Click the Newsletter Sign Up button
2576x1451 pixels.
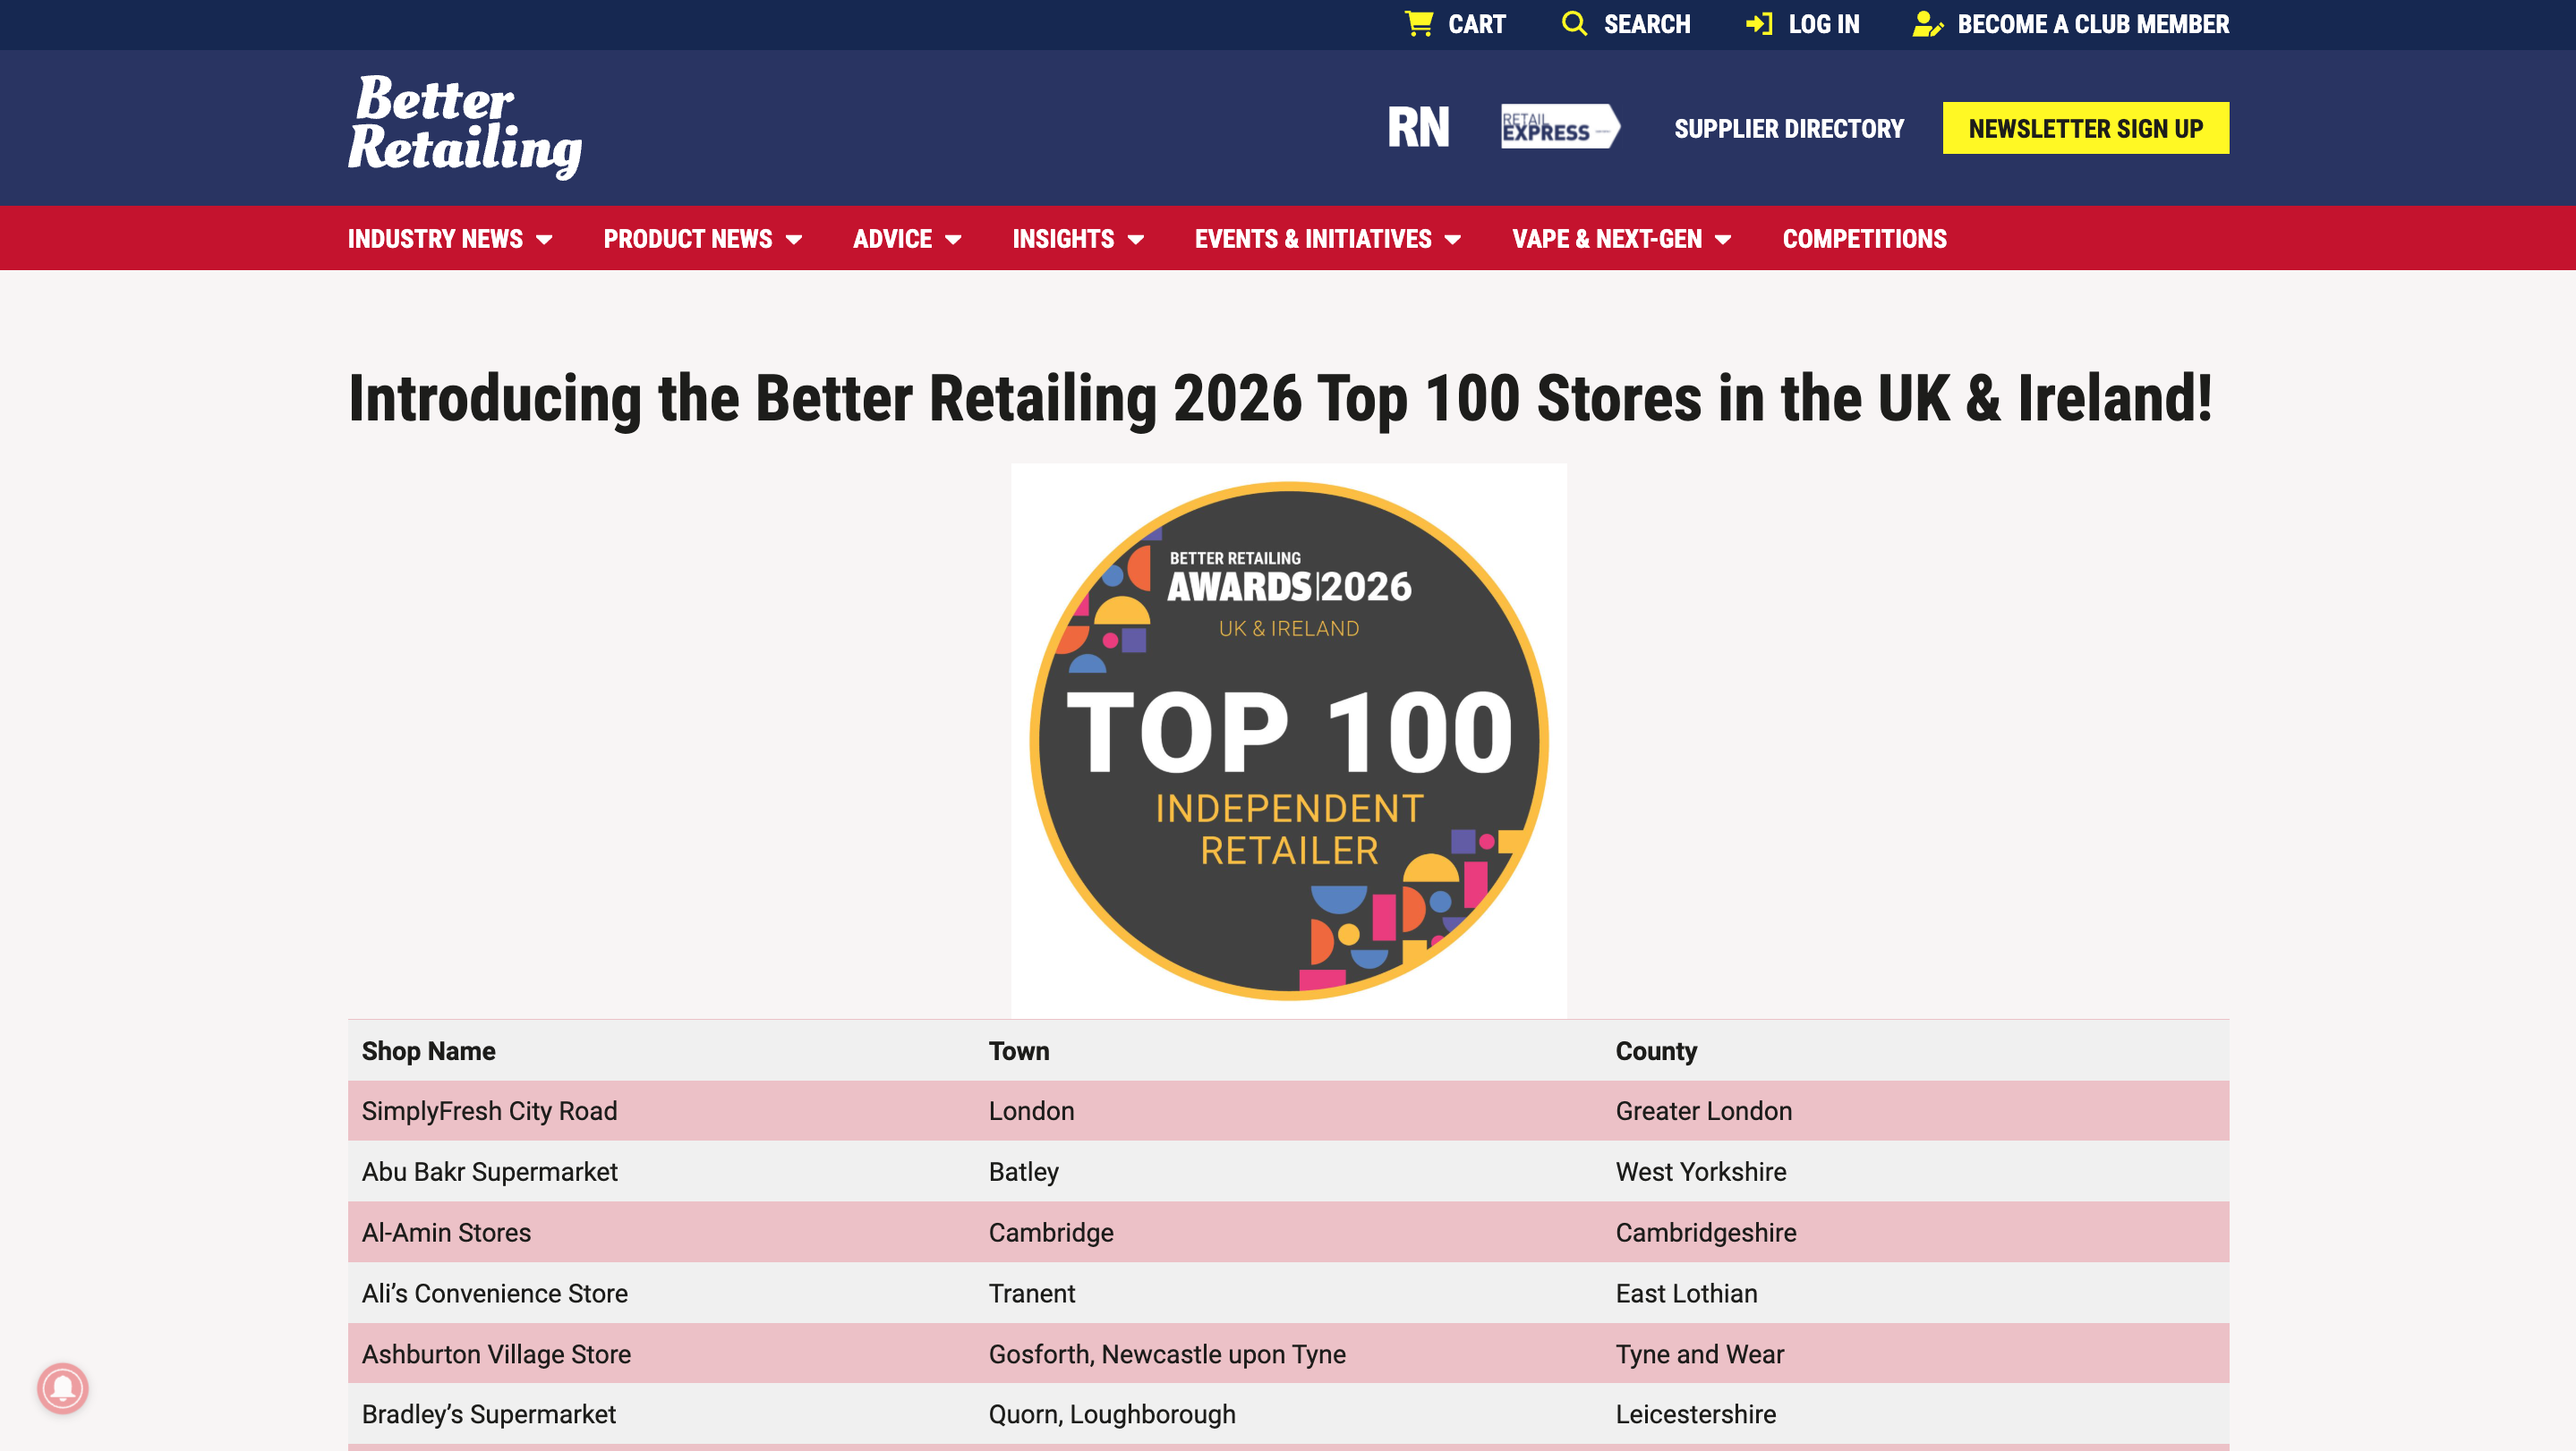click(x=2085, y=128)
